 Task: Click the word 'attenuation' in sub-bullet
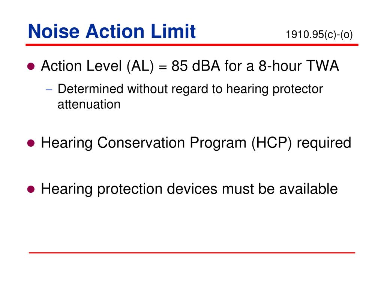click(89, 104)
